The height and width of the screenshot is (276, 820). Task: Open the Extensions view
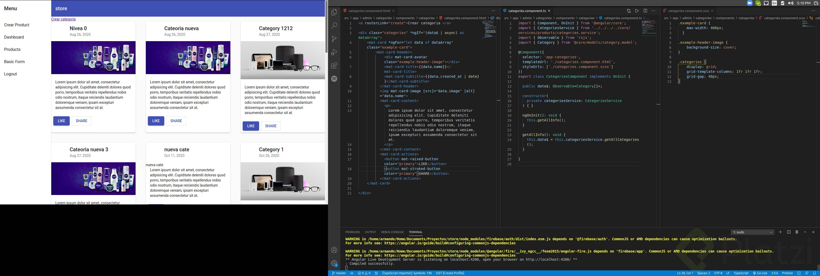[x=334, y=65]
